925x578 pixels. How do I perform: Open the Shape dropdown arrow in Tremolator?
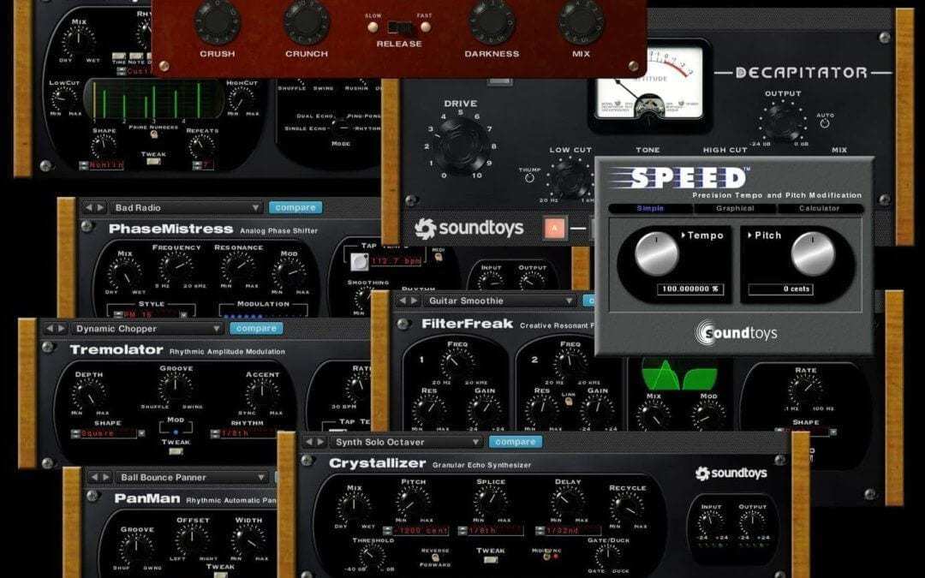pos(141,433)
